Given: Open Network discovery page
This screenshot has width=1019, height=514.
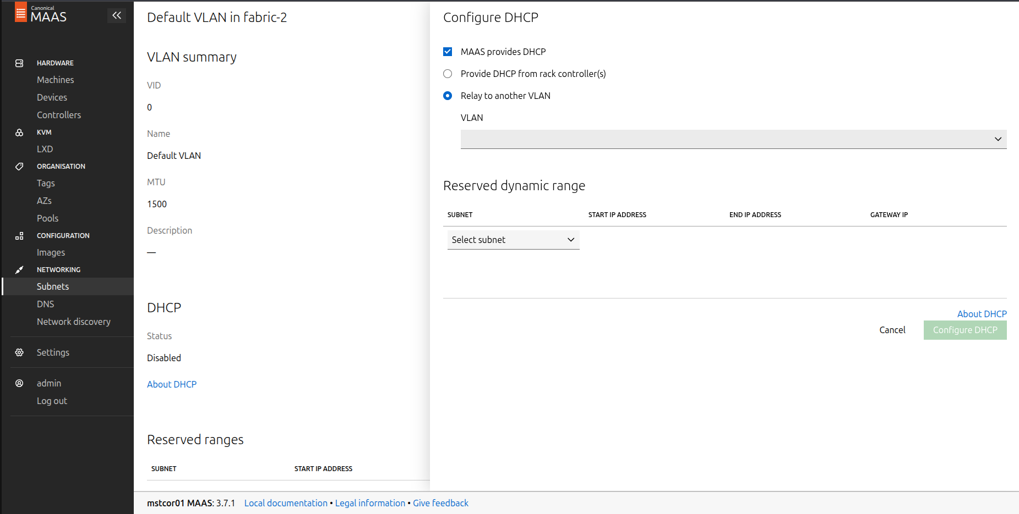Looking at the screenshot, I should pyautogui.click(x=73, y=322).
